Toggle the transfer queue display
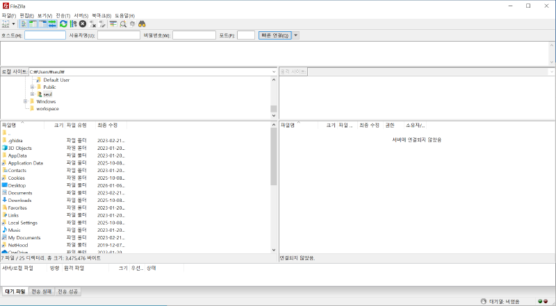The image size is (556, 306). [x=52, y=24]
